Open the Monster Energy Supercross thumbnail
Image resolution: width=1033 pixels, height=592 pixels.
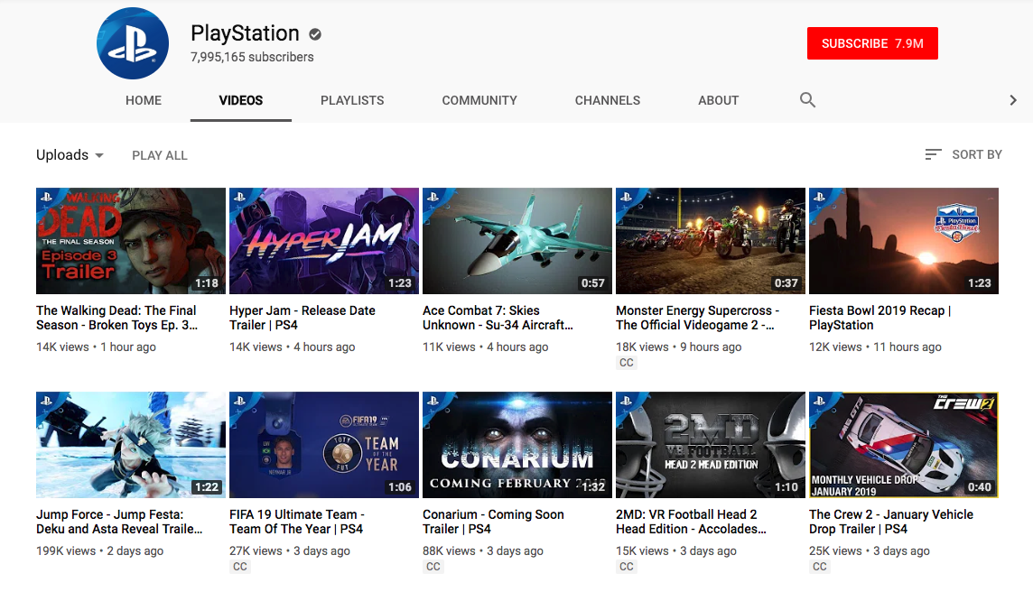[x=710, y=241]
